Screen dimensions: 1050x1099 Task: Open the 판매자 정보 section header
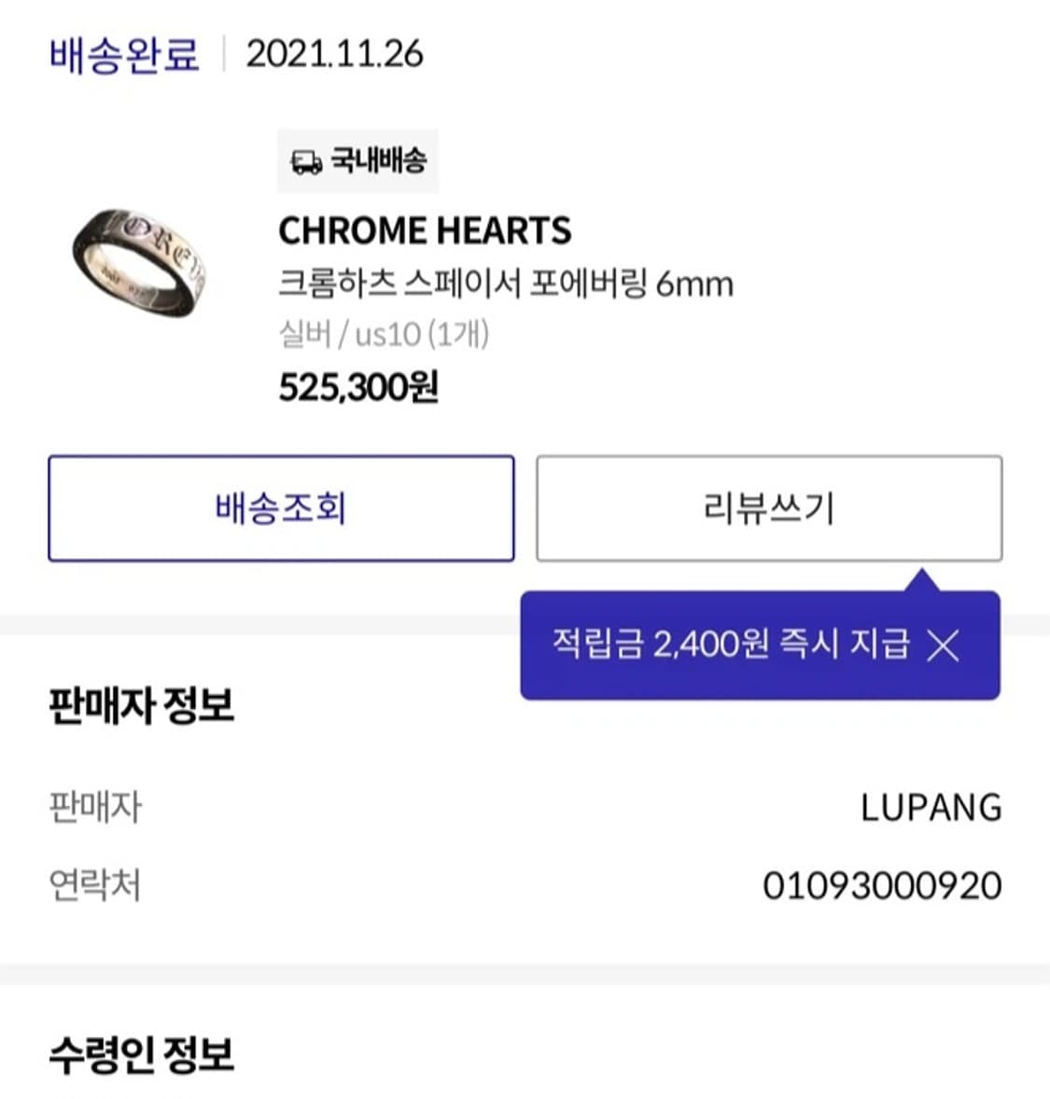coord(142,707)
